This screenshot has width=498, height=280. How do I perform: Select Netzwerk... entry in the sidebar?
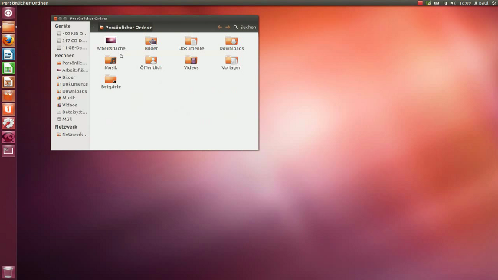72,135
